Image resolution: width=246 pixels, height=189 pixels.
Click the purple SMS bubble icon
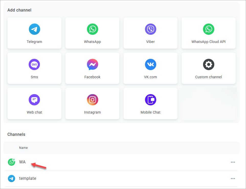tap(34, 64)
